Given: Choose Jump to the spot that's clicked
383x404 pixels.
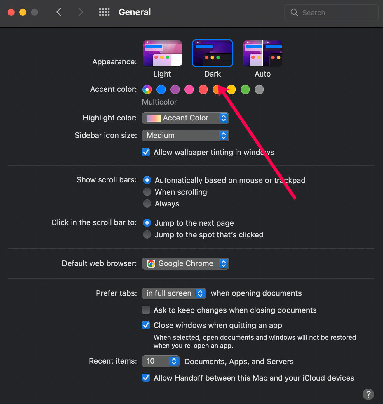Looking at the screenshot, I should pyautogui.click(x=147, y=234).
